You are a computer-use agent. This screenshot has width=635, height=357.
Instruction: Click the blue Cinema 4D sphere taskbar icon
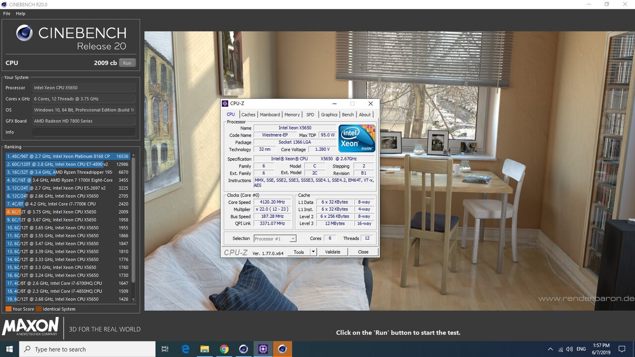(x=243, y=349)
